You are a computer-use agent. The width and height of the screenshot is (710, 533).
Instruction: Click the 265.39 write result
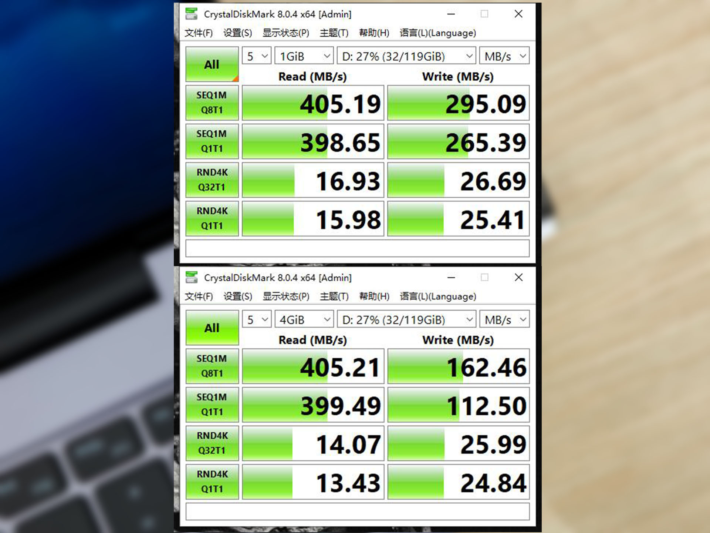pyautogui.click(x=459, y=141)
